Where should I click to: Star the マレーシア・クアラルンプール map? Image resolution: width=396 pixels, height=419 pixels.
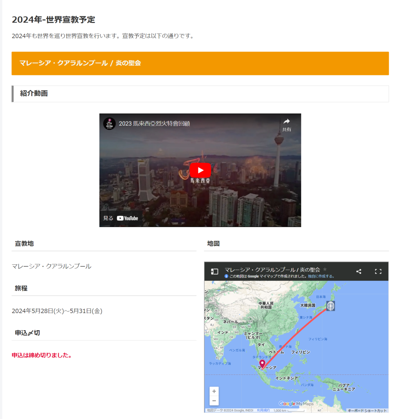(325, 269)
